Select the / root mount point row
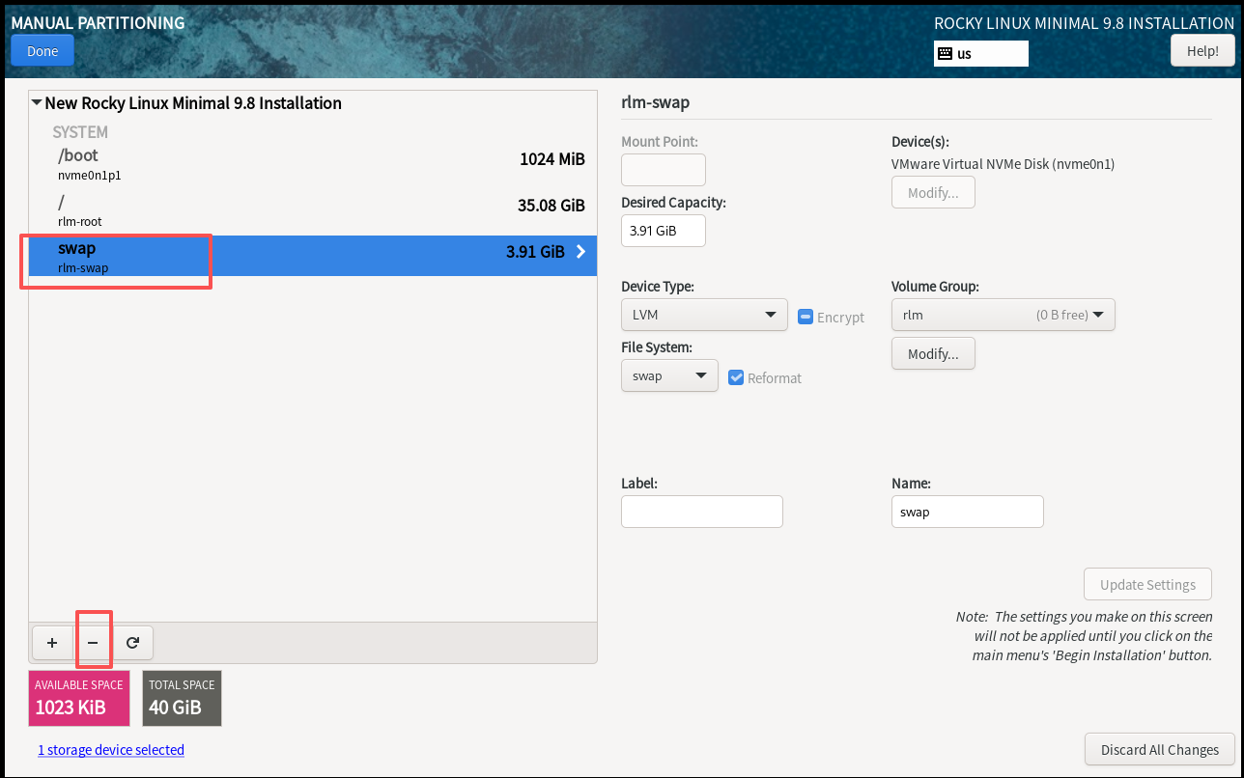This screenshot has width=1244, height=778. 313,209
